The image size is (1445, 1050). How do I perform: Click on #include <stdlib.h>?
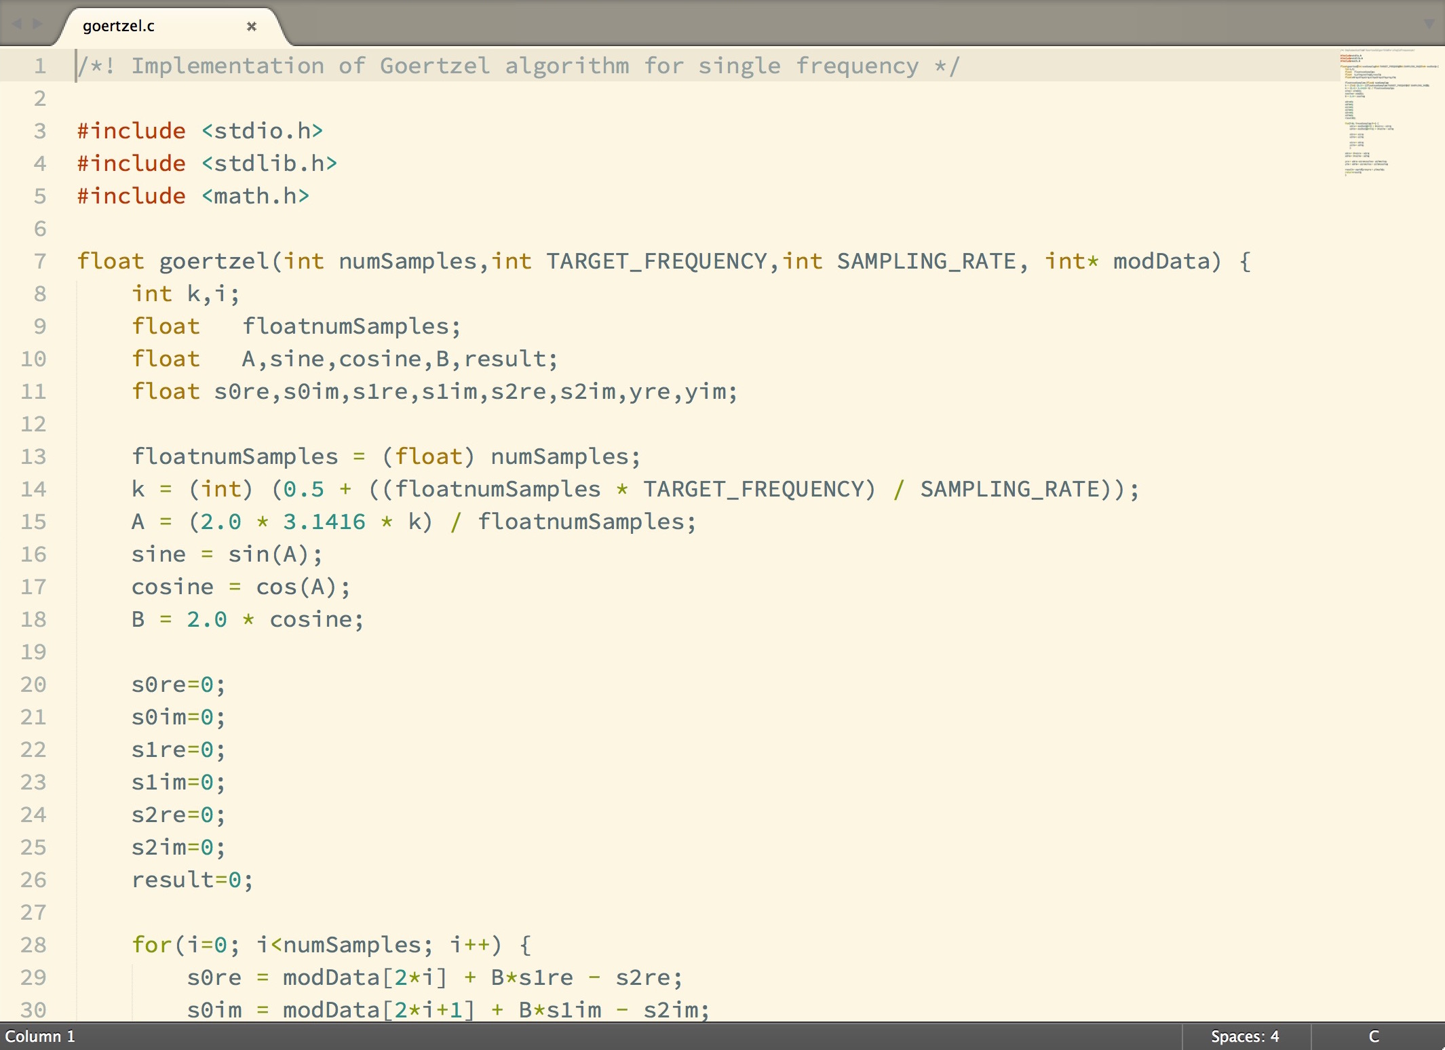pos(207,163)
